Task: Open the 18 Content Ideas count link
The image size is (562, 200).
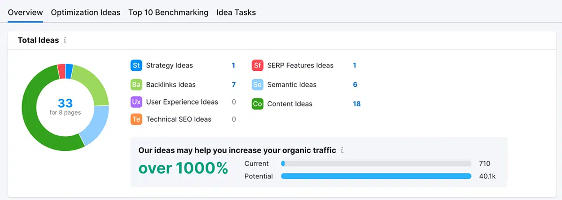Action: pyautogui.click(x=357, y=104)
